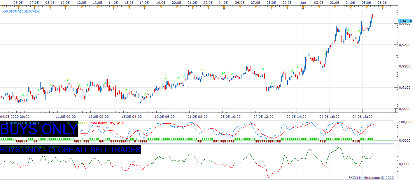Click the current price tag 0,94110
This screenshot has width=415, height=180.
[405, 21]
